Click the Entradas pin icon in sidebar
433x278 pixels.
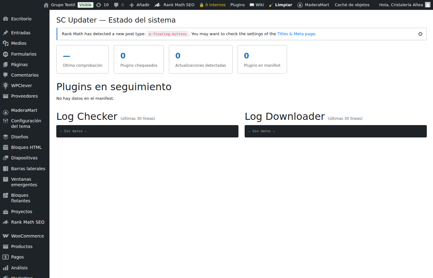coord(6,33)
